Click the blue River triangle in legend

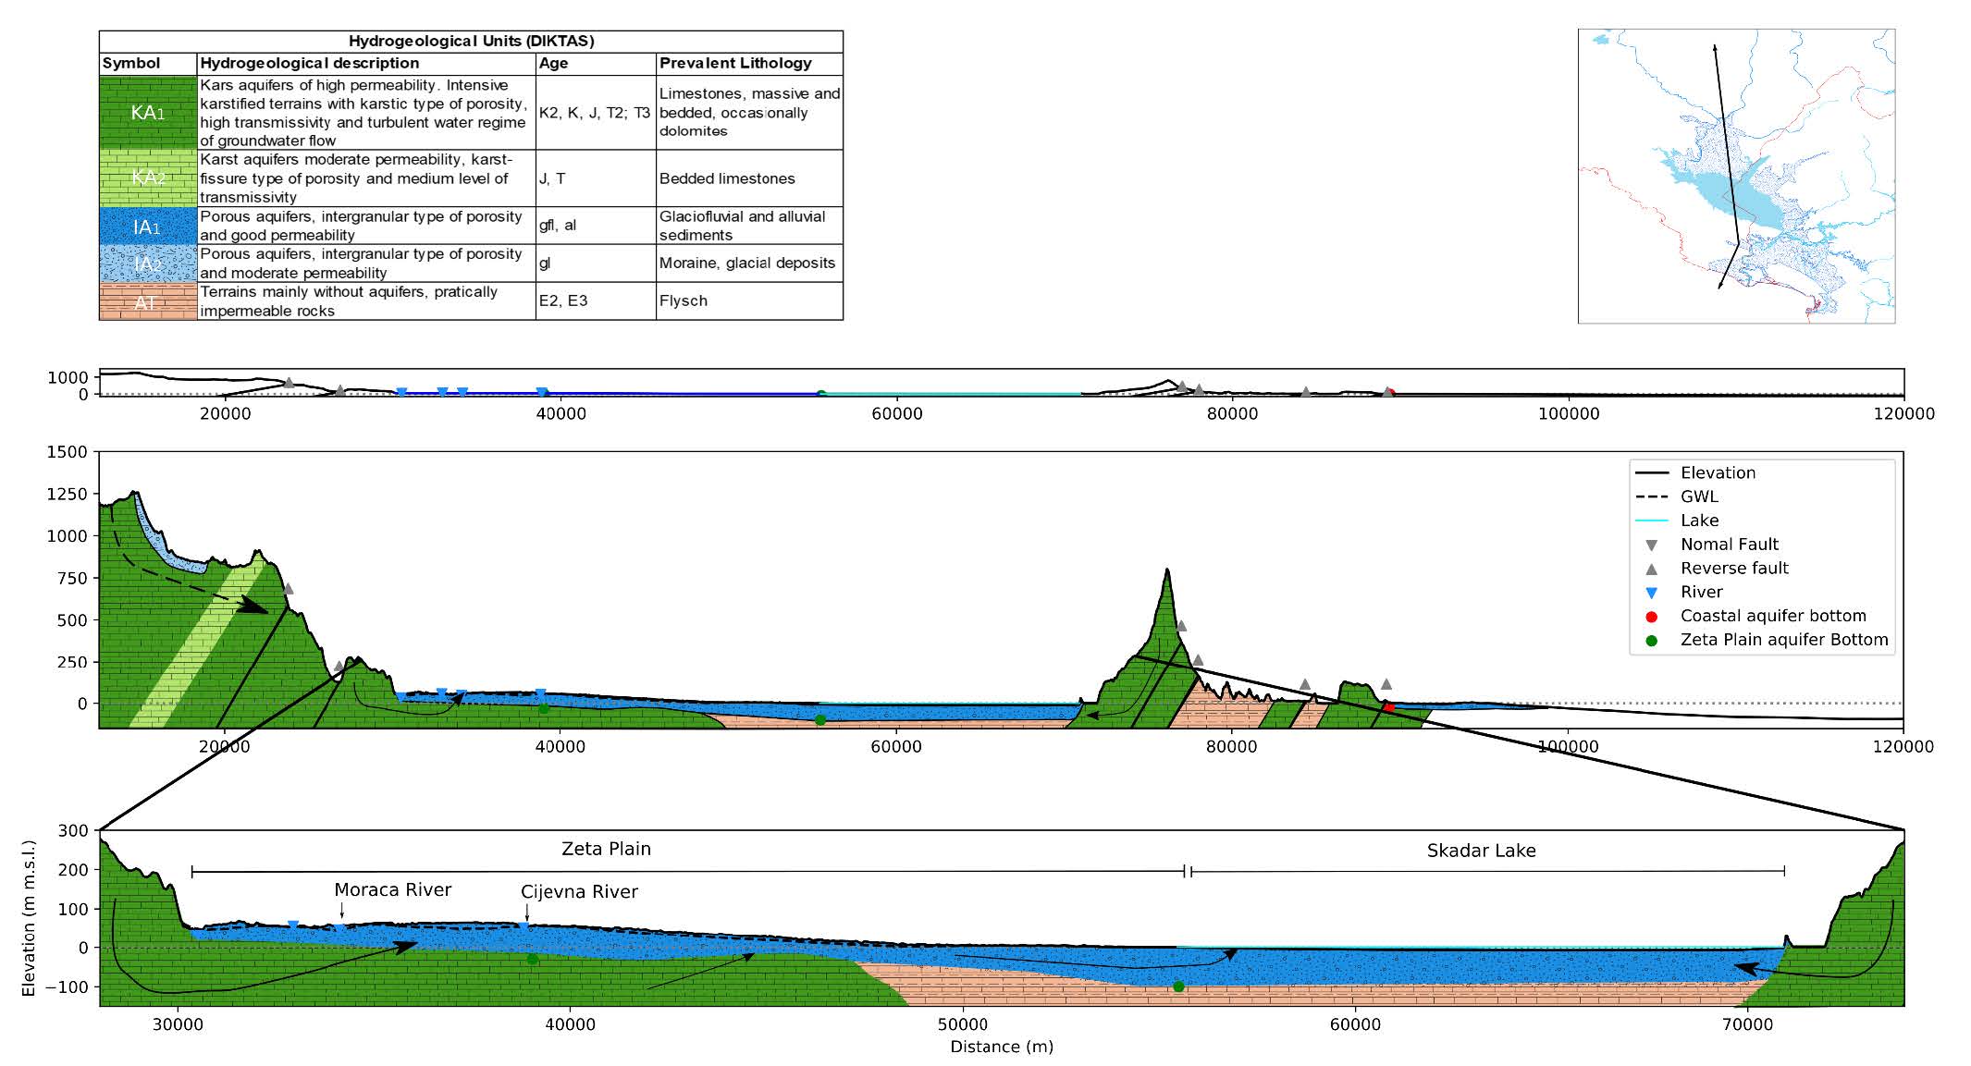[1652, 593]
